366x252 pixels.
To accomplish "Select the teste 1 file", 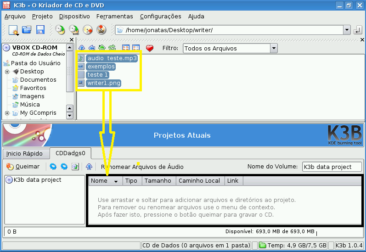I will pos(97,75).
